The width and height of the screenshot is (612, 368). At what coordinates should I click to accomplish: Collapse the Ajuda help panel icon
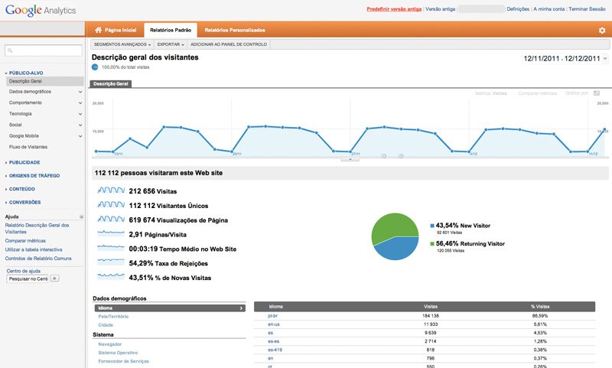[82, 217]
